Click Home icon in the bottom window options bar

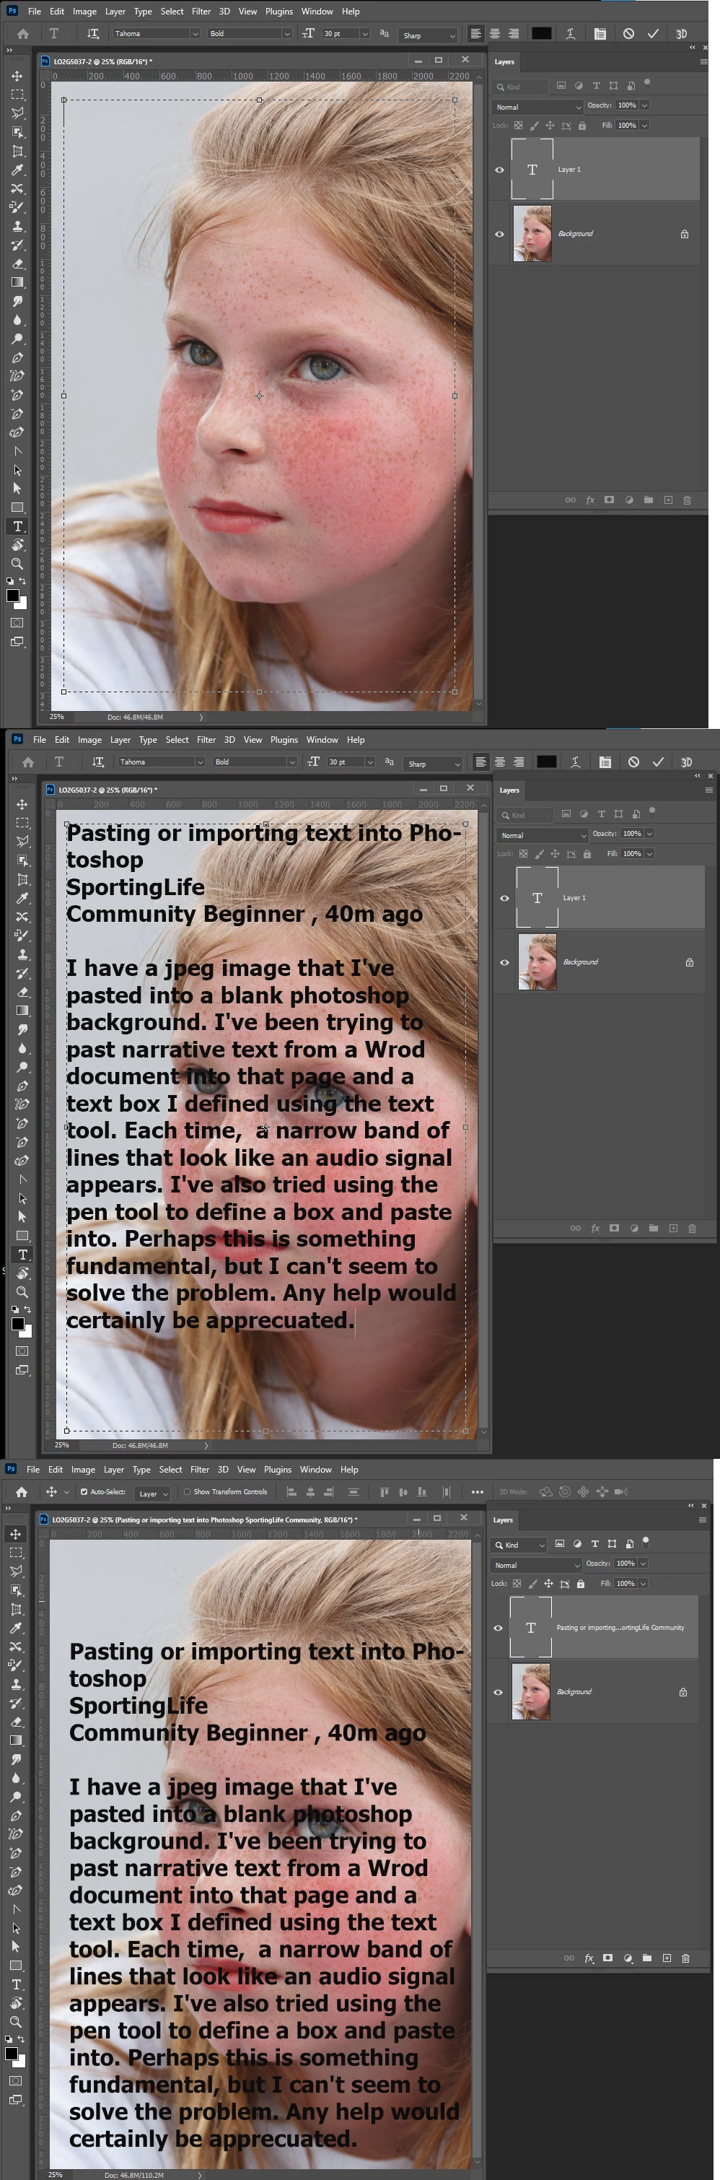click(x=22, y=1491)
